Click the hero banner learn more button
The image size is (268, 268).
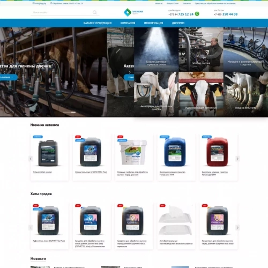point(8,77)
